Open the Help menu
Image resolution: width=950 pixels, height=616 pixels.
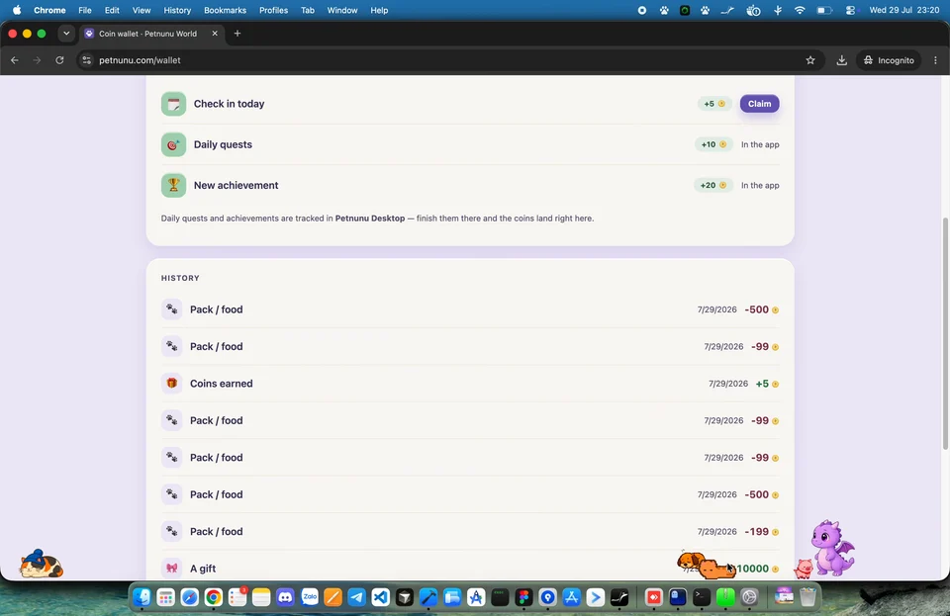(x=379, y=10)
